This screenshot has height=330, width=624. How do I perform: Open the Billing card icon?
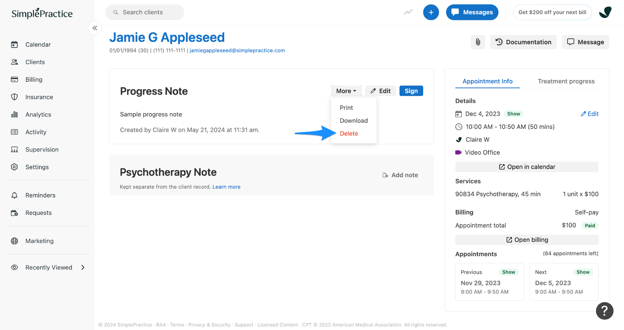coord(14,79)
